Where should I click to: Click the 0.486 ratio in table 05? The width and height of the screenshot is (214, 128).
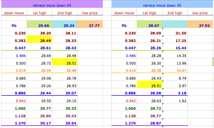[131, 56]
